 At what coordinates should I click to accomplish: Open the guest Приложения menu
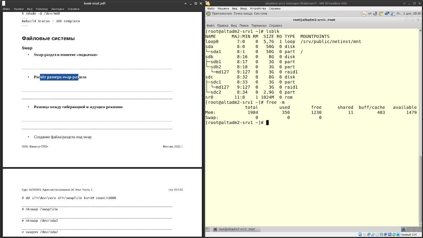[222, 14]
